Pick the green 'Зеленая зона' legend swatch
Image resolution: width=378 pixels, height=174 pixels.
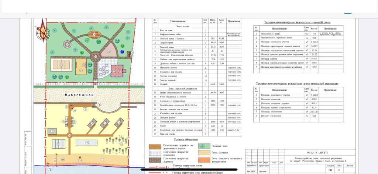205,146
